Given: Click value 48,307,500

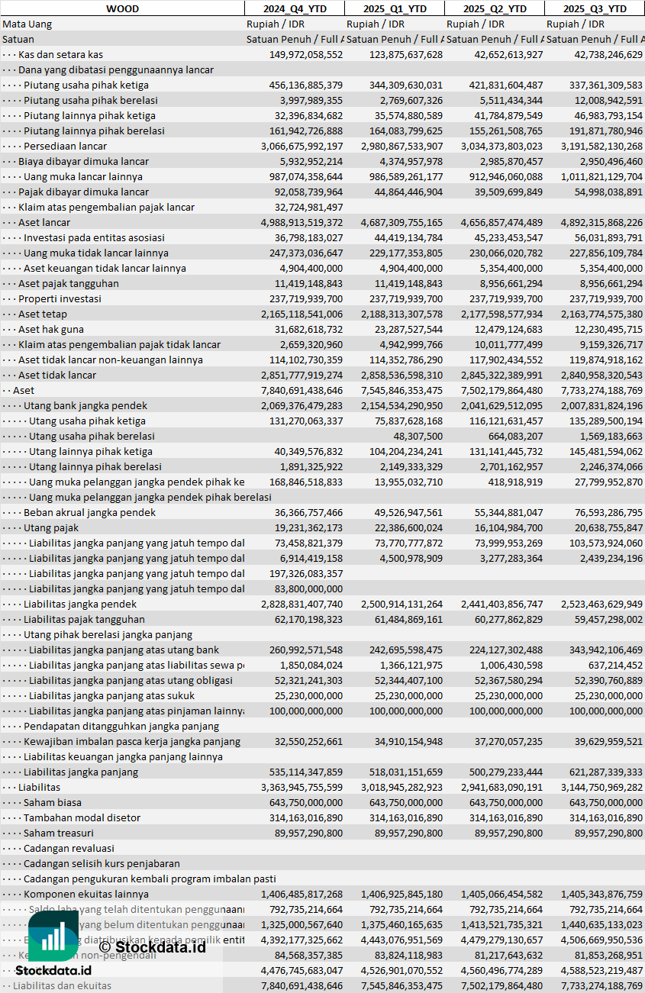Looking at the screenshot, I should 418,436.
